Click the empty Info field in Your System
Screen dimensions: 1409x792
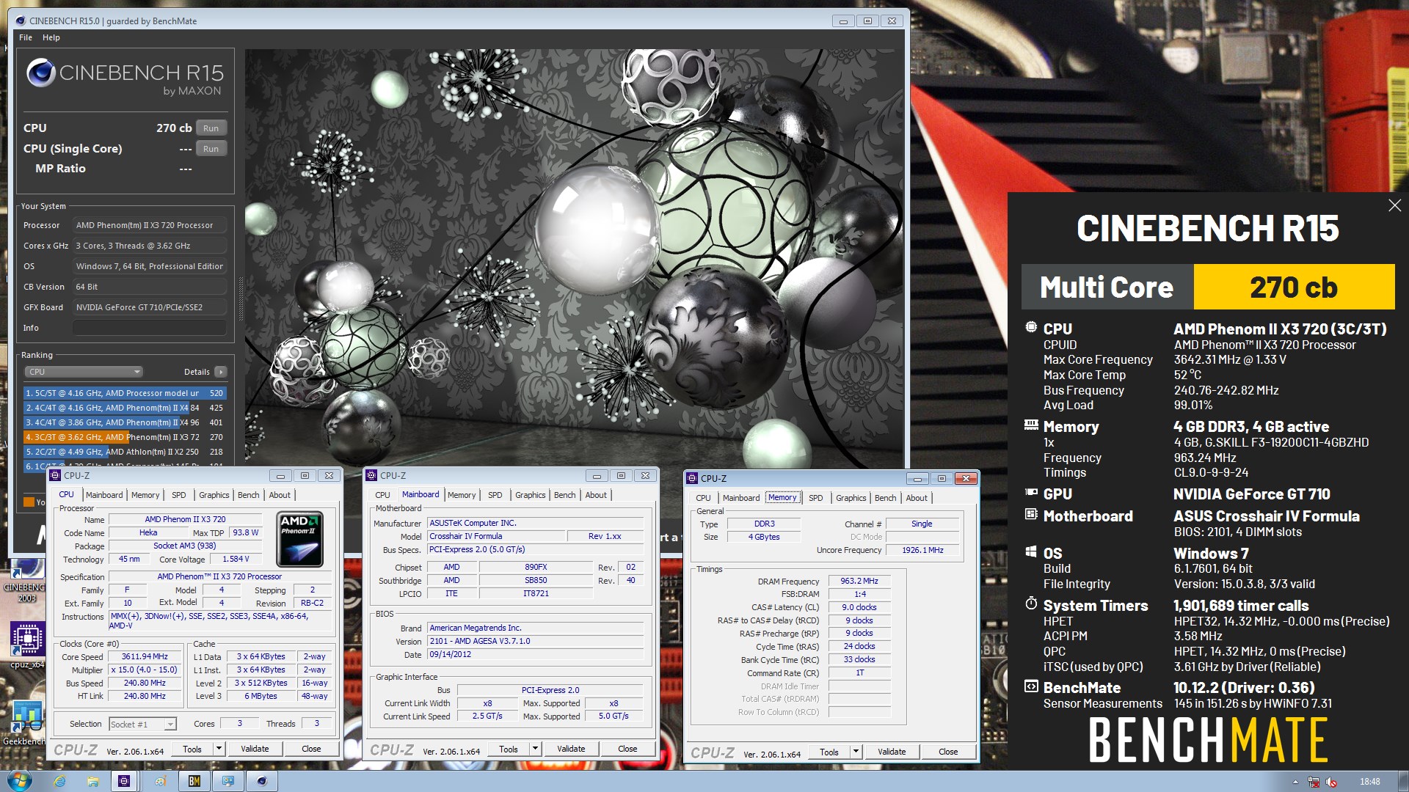[x=149, y=328]
